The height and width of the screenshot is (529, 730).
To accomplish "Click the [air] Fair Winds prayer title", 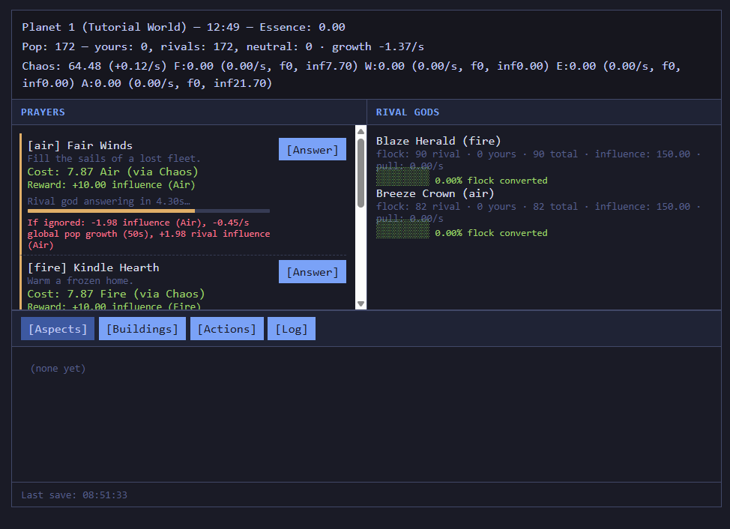I will (x=80, y=145).
